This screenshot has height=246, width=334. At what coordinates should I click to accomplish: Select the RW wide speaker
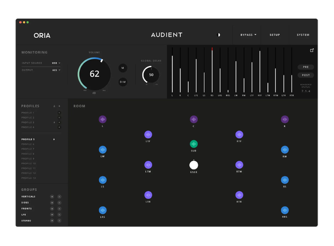coord(285,150)
